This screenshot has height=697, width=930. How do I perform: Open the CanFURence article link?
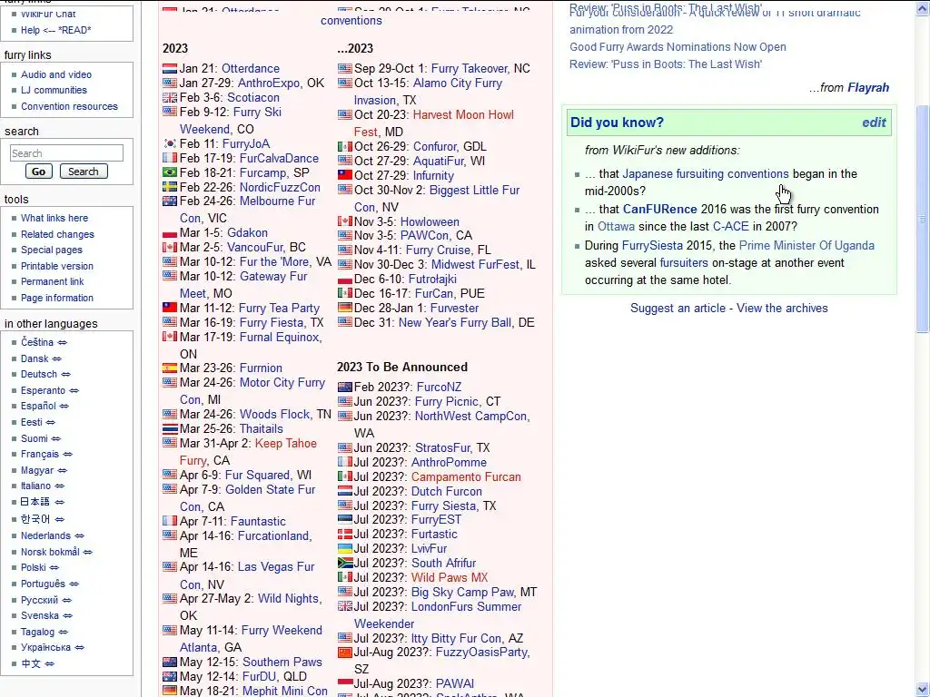[659, 210]
